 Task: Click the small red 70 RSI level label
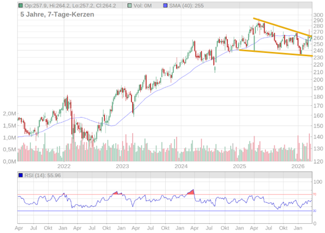click(314, 195)
